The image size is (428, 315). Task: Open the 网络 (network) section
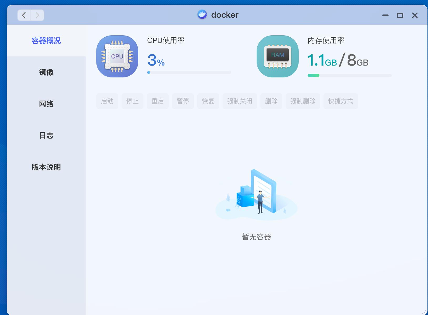46,104
